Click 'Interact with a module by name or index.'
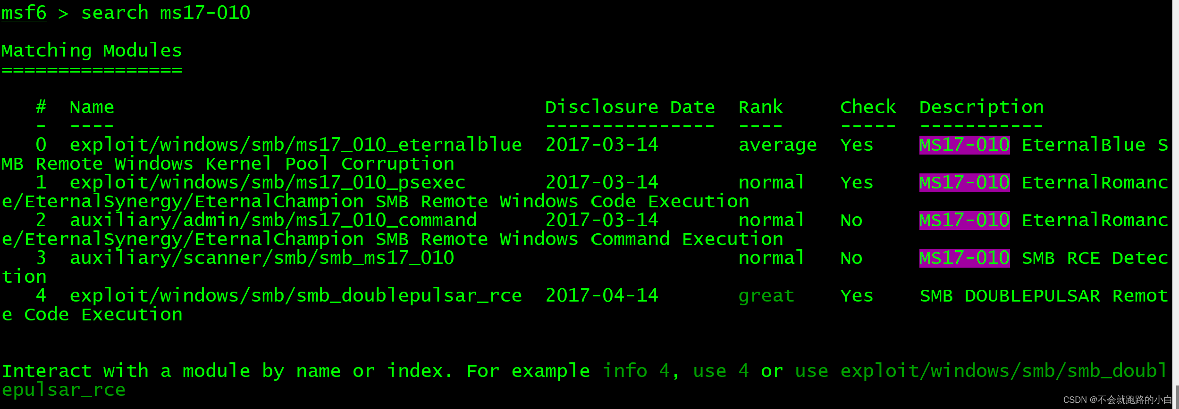Viewport: 1179px width, 409px height. 227,371
